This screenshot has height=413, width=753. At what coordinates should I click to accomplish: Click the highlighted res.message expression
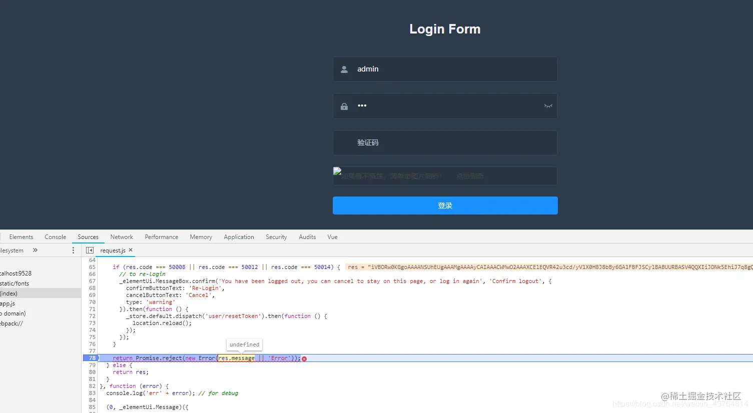237,358
